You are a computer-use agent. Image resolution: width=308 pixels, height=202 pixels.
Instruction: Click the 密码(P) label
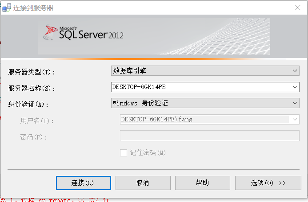(34, 137)
